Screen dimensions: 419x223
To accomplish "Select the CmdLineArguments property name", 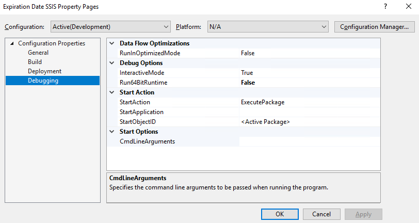I will click(x=147, y=141).
